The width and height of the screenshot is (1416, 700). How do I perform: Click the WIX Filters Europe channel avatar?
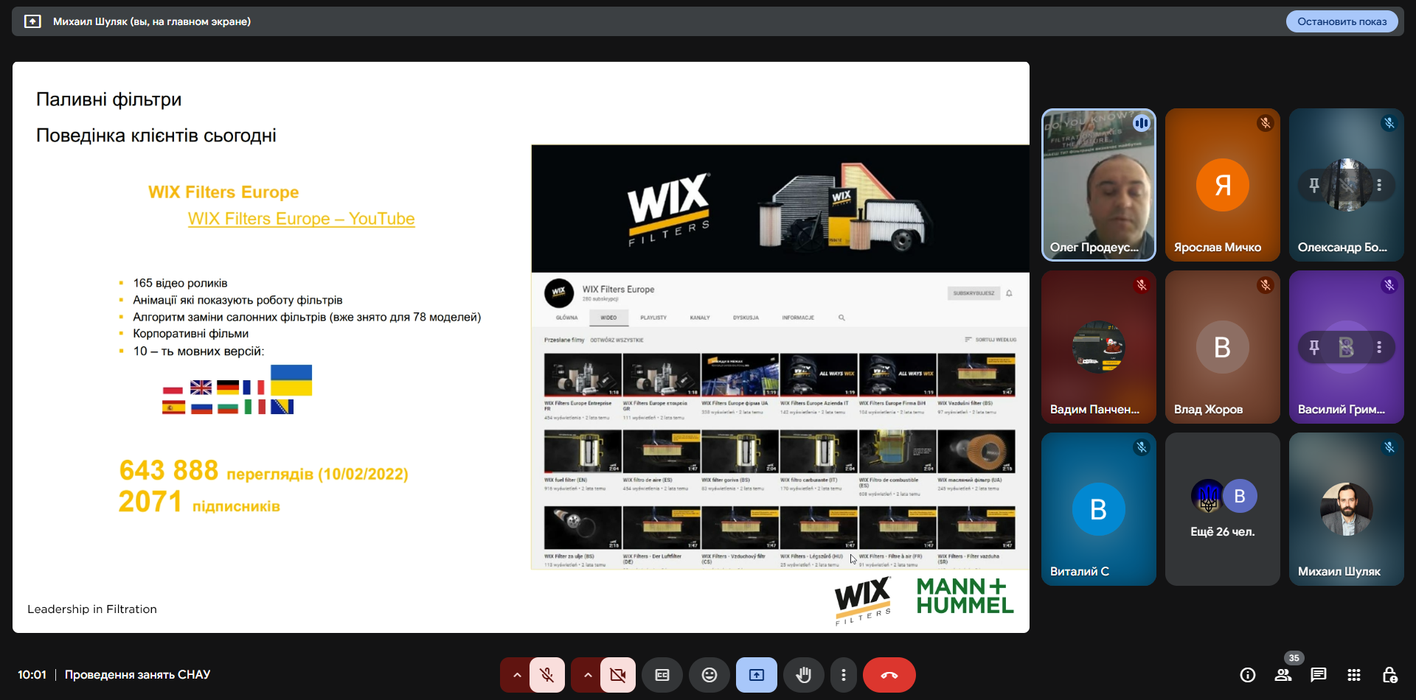click(x=559, y=293)
